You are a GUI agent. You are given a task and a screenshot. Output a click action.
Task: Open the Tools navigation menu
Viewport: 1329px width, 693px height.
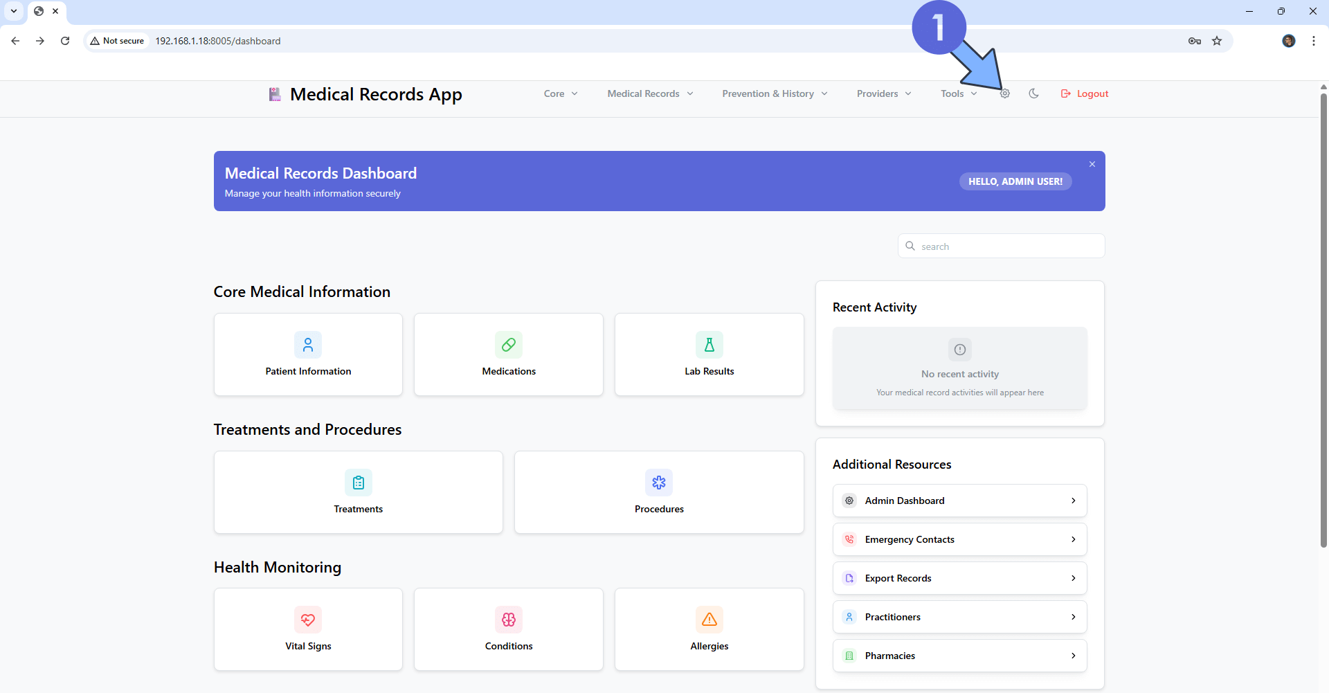[959, 93]
